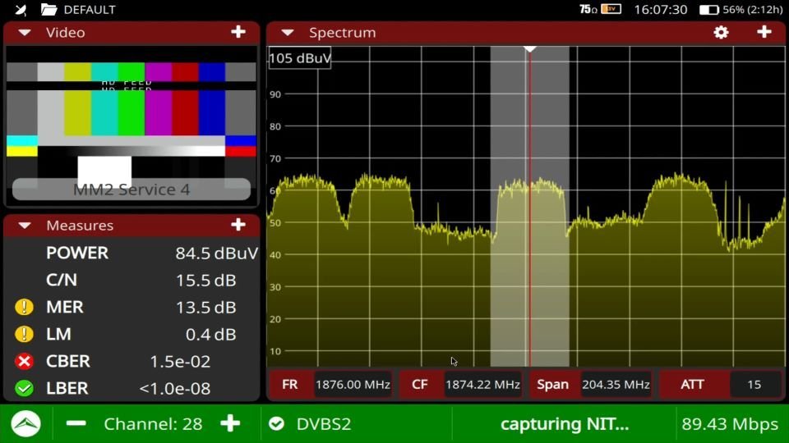
Task: Click the CBER error indicator
Action: pos(24,362)
